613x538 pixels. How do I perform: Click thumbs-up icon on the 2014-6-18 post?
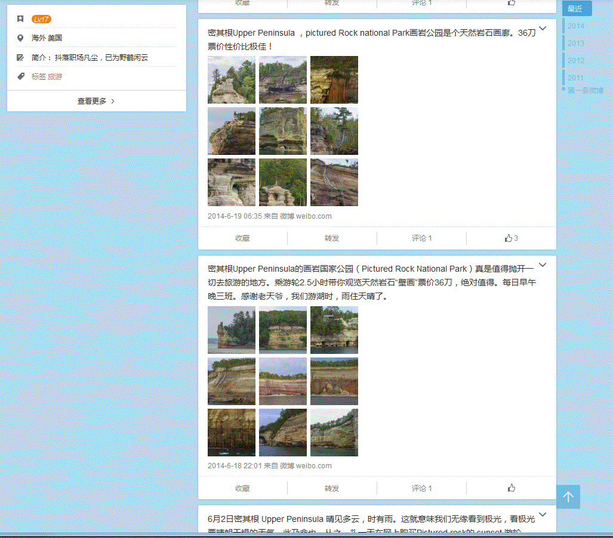(x=511, y=488)
